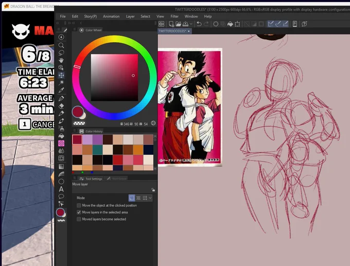Open the Window menu

point(191,16)
